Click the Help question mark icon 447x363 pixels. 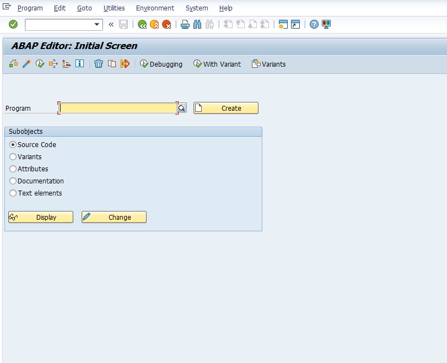coord(314,24)
